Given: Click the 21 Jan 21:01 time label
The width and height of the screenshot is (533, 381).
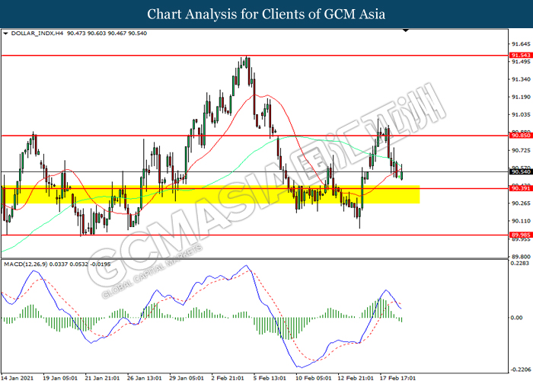Looking at the screenshot, I should pyautogui.click(x=102, y=378).
